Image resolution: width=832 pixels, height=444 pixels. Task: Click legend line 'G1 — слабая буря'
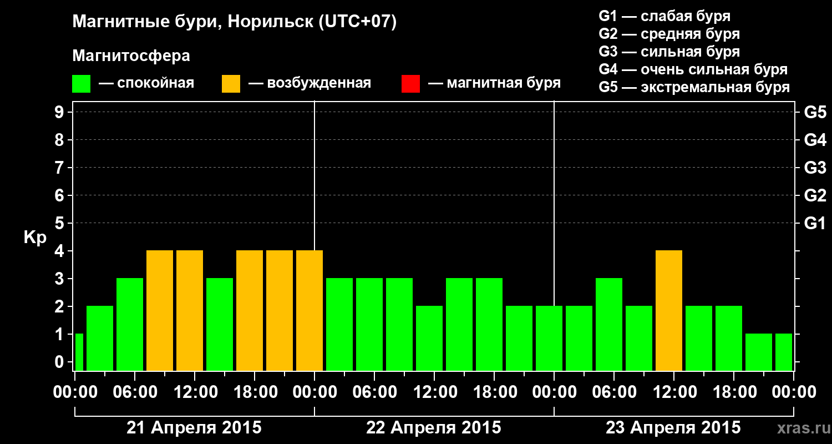point(664,16)
